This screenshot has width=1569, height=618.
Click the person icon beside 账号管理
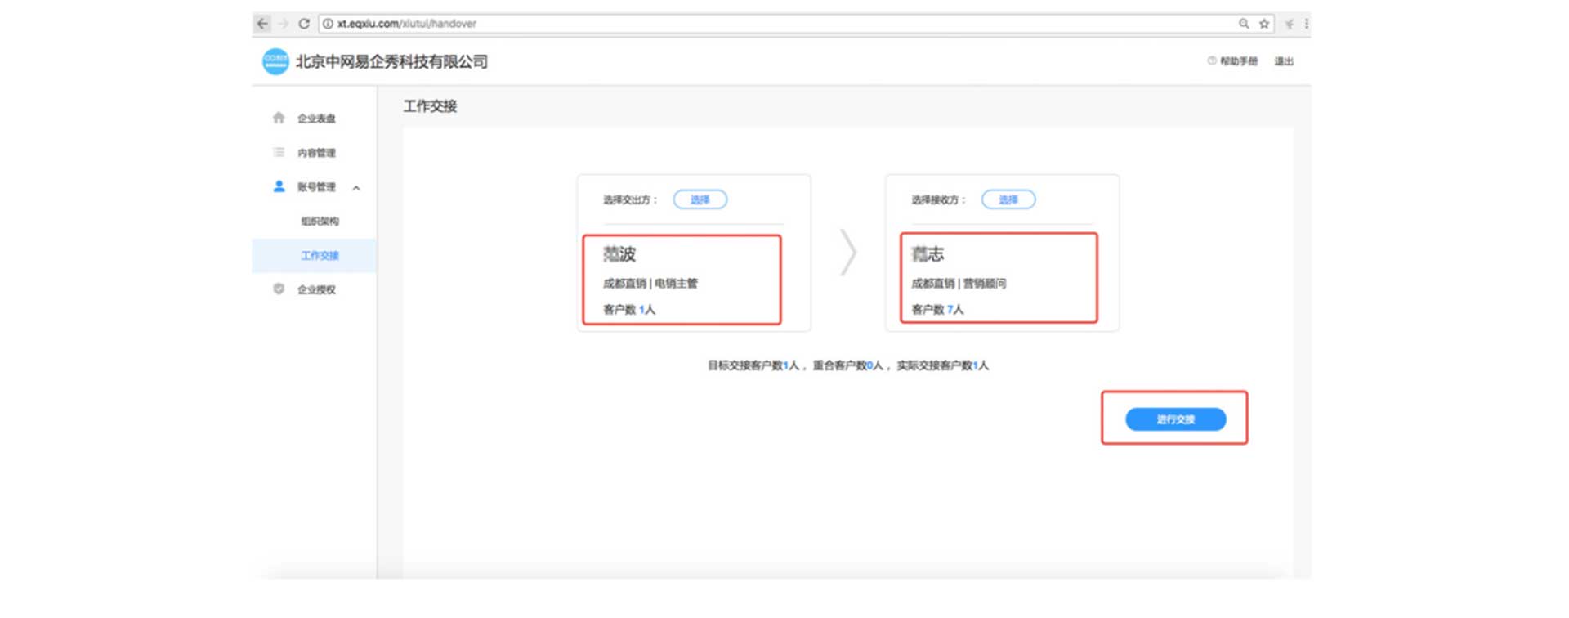[x=279, y=186]
